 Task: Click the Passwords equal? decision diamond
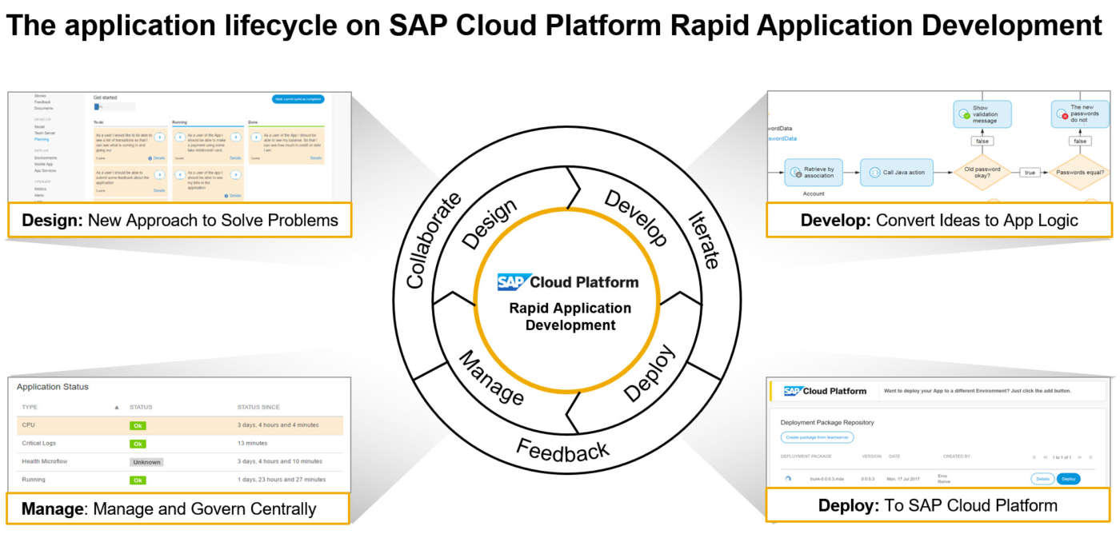1080,172
